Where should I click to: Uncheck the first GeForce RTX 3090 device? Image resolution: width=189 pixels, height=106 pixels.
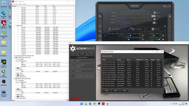[x=72, y=75]
